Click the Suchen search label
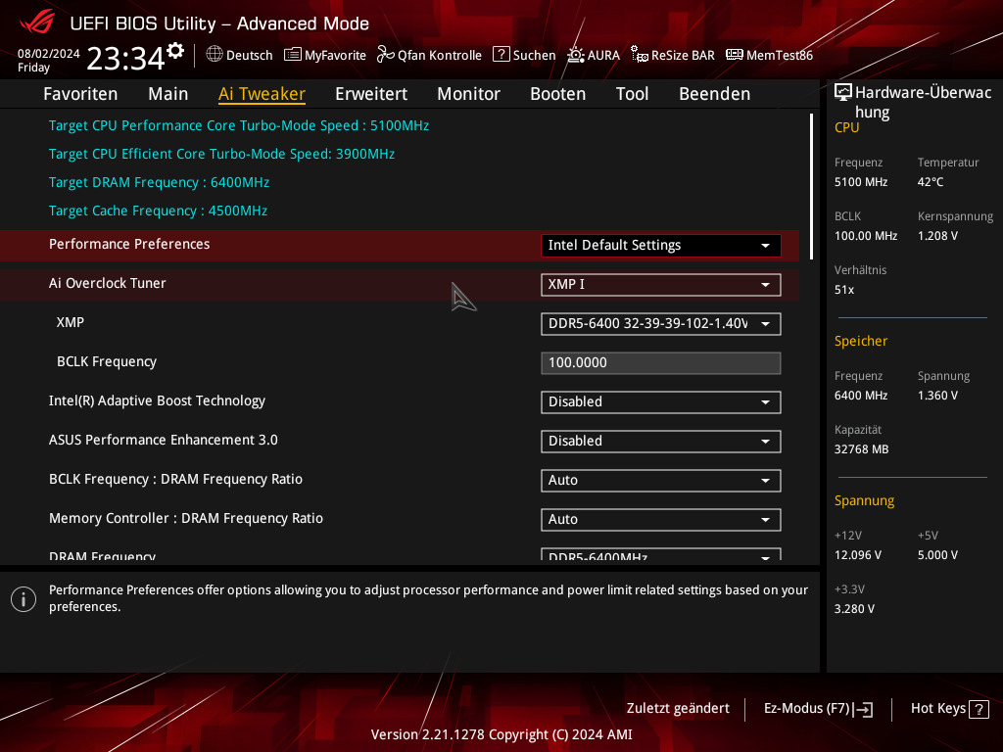Viewport: 1003px width, 752px height. point(534,56)
